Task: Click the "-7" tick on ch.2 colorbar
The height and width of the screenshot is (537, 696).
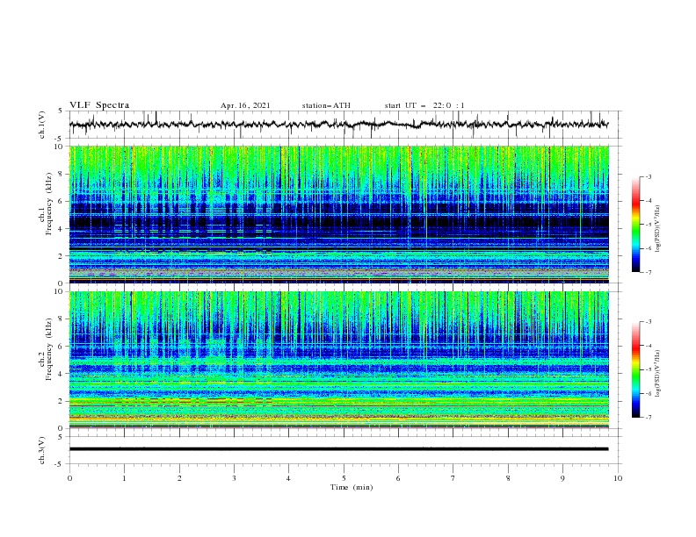Action: tap(648, 418)
